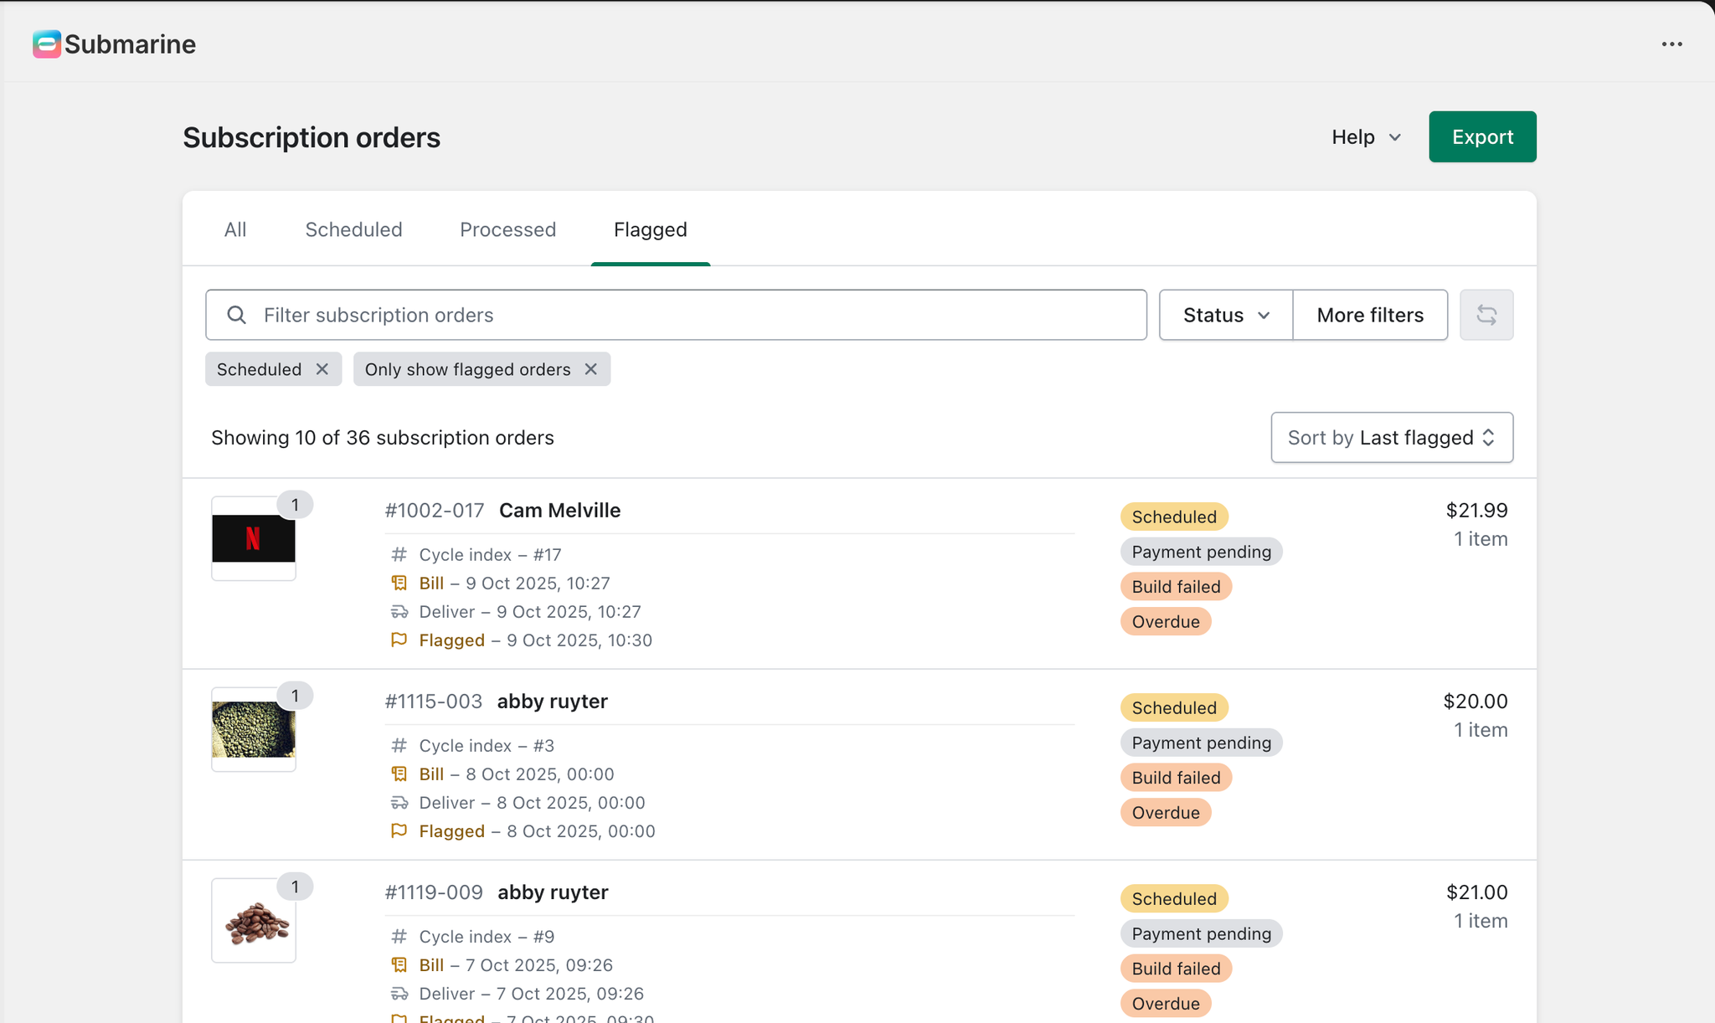Expand the Help dropdown

tap(1366, 137)
